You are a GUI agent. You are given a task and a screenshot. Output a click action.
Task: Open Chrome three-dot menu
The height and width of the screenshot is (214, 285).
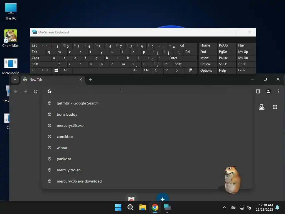(278, 91)
